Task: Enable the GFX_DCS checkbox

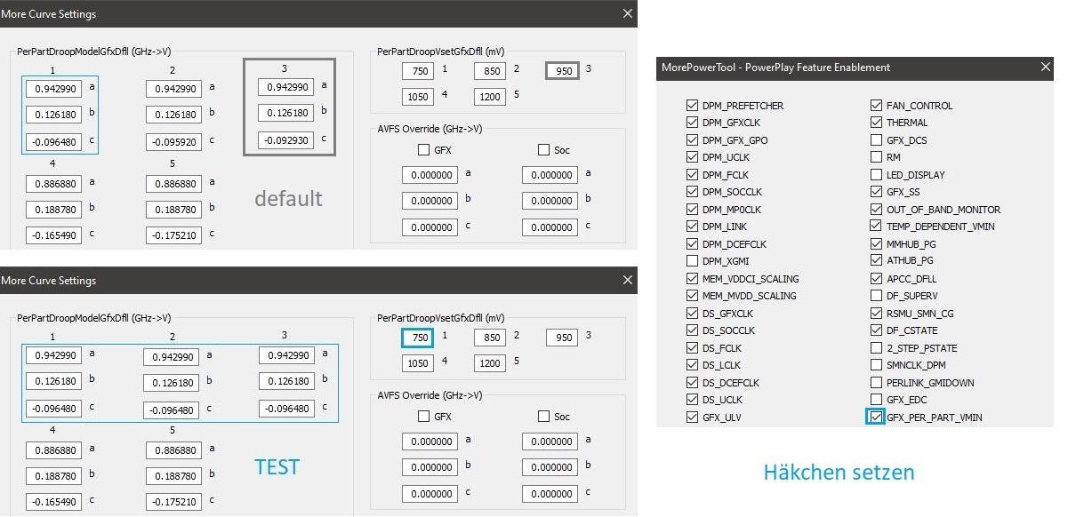Action: [877, 140]
